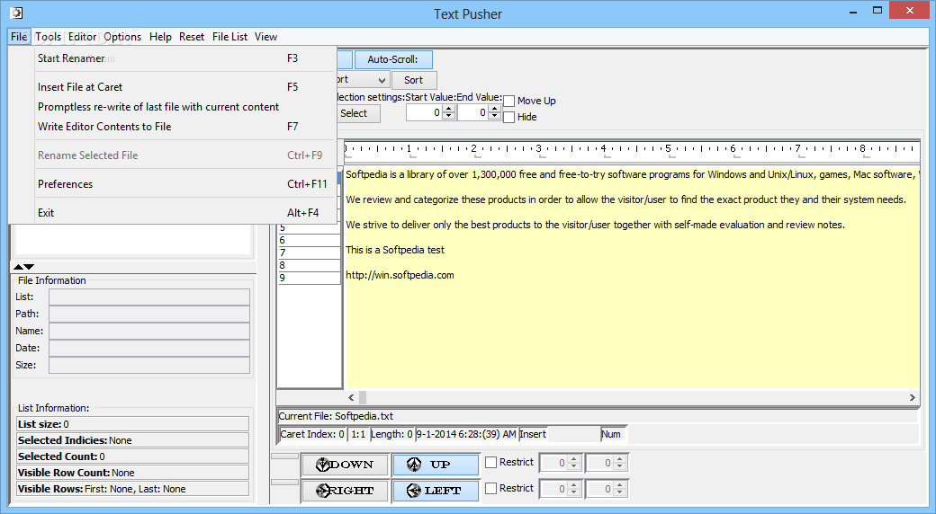This screenshot has width=936, height=514.
Task: Click the up triangle splitter arrow above File Information
Action: pyautogui.click(x=19, y=267)
